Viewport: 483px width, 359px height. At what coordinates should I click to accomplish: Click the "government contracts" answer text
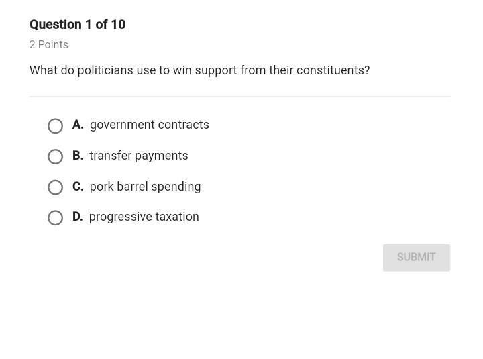tap(150, 125)
